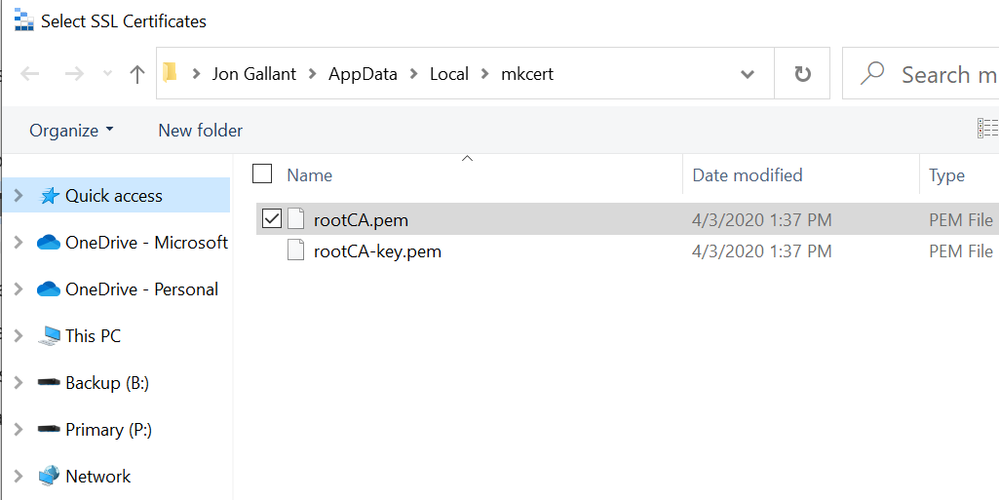Click the rootCA-key.pem file icon
Viewport: 999px width, 500px height.
296,251
